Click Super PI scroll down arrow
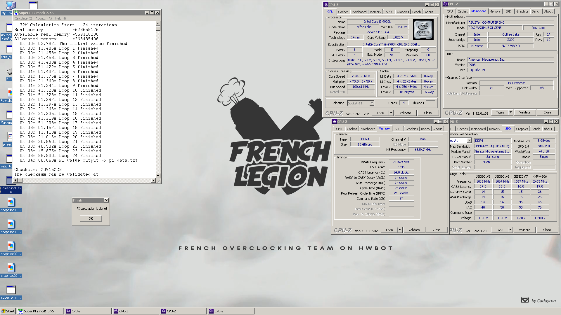561x315 pixels. click(x=158, y=176)
